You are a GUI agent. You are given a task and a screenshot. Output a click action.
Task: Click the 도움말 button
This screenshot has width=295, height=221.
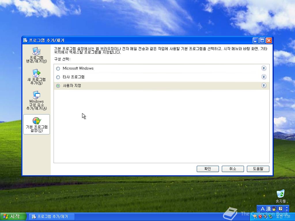click(x=258, y=169)
